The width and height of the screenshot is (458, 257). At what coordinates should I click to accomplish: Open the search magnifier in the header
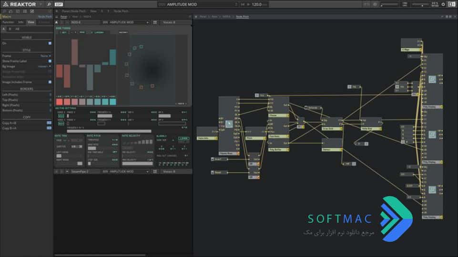(x=49, y=4)
